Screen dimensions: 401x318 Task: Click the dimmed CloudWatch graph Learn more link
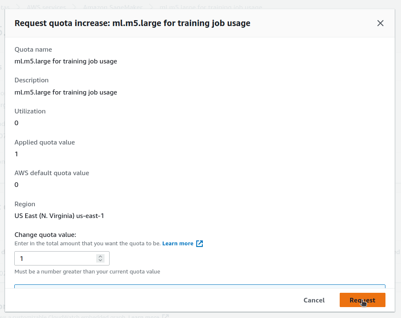144,316
